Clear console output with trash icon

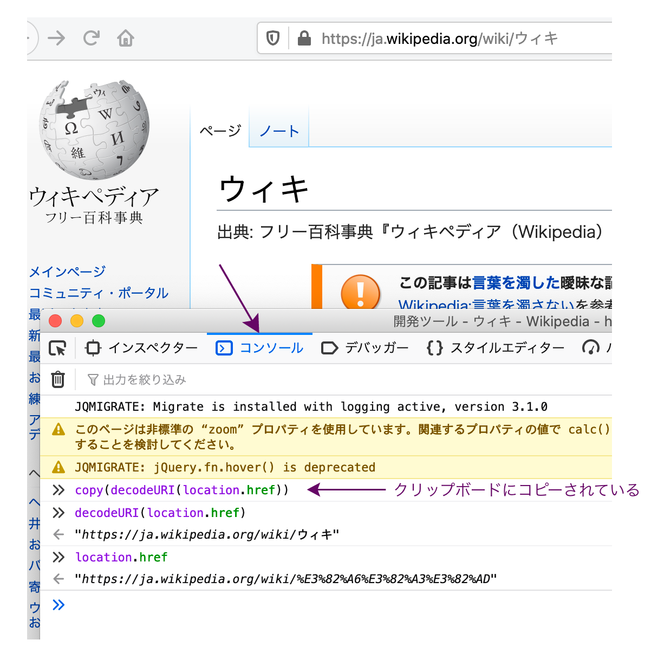coord(58,379)
